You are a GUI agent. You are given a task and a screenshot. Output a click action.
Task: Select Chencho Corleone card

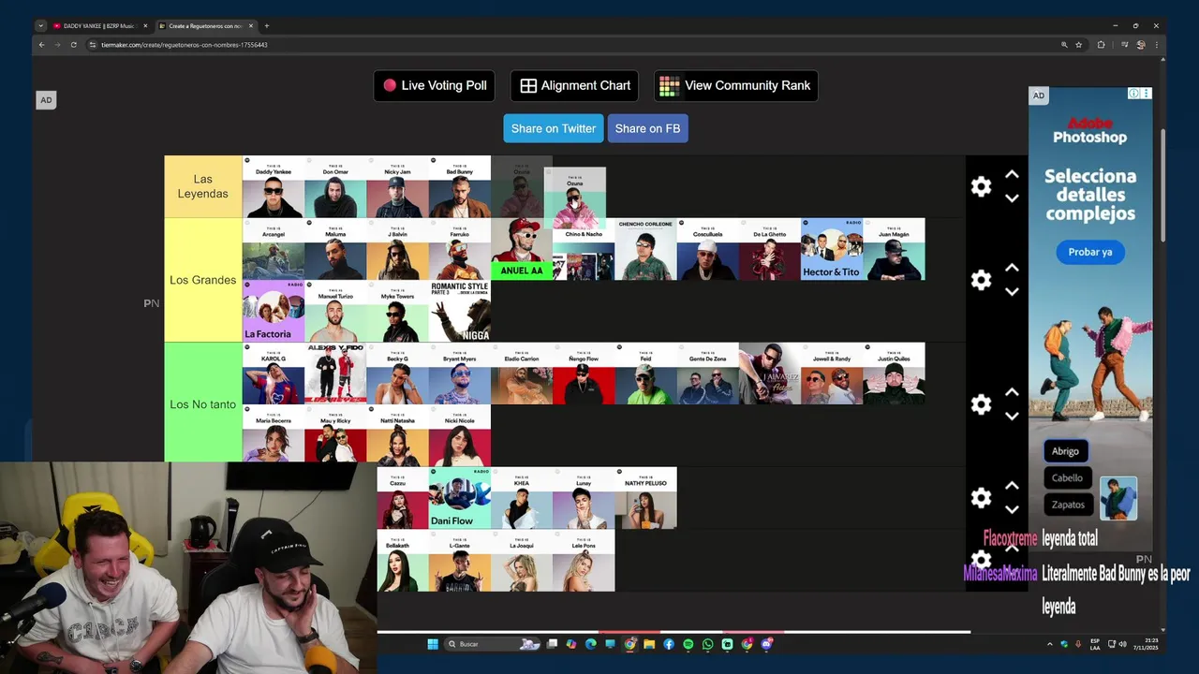pyautogui.click(x=645, y=249)
